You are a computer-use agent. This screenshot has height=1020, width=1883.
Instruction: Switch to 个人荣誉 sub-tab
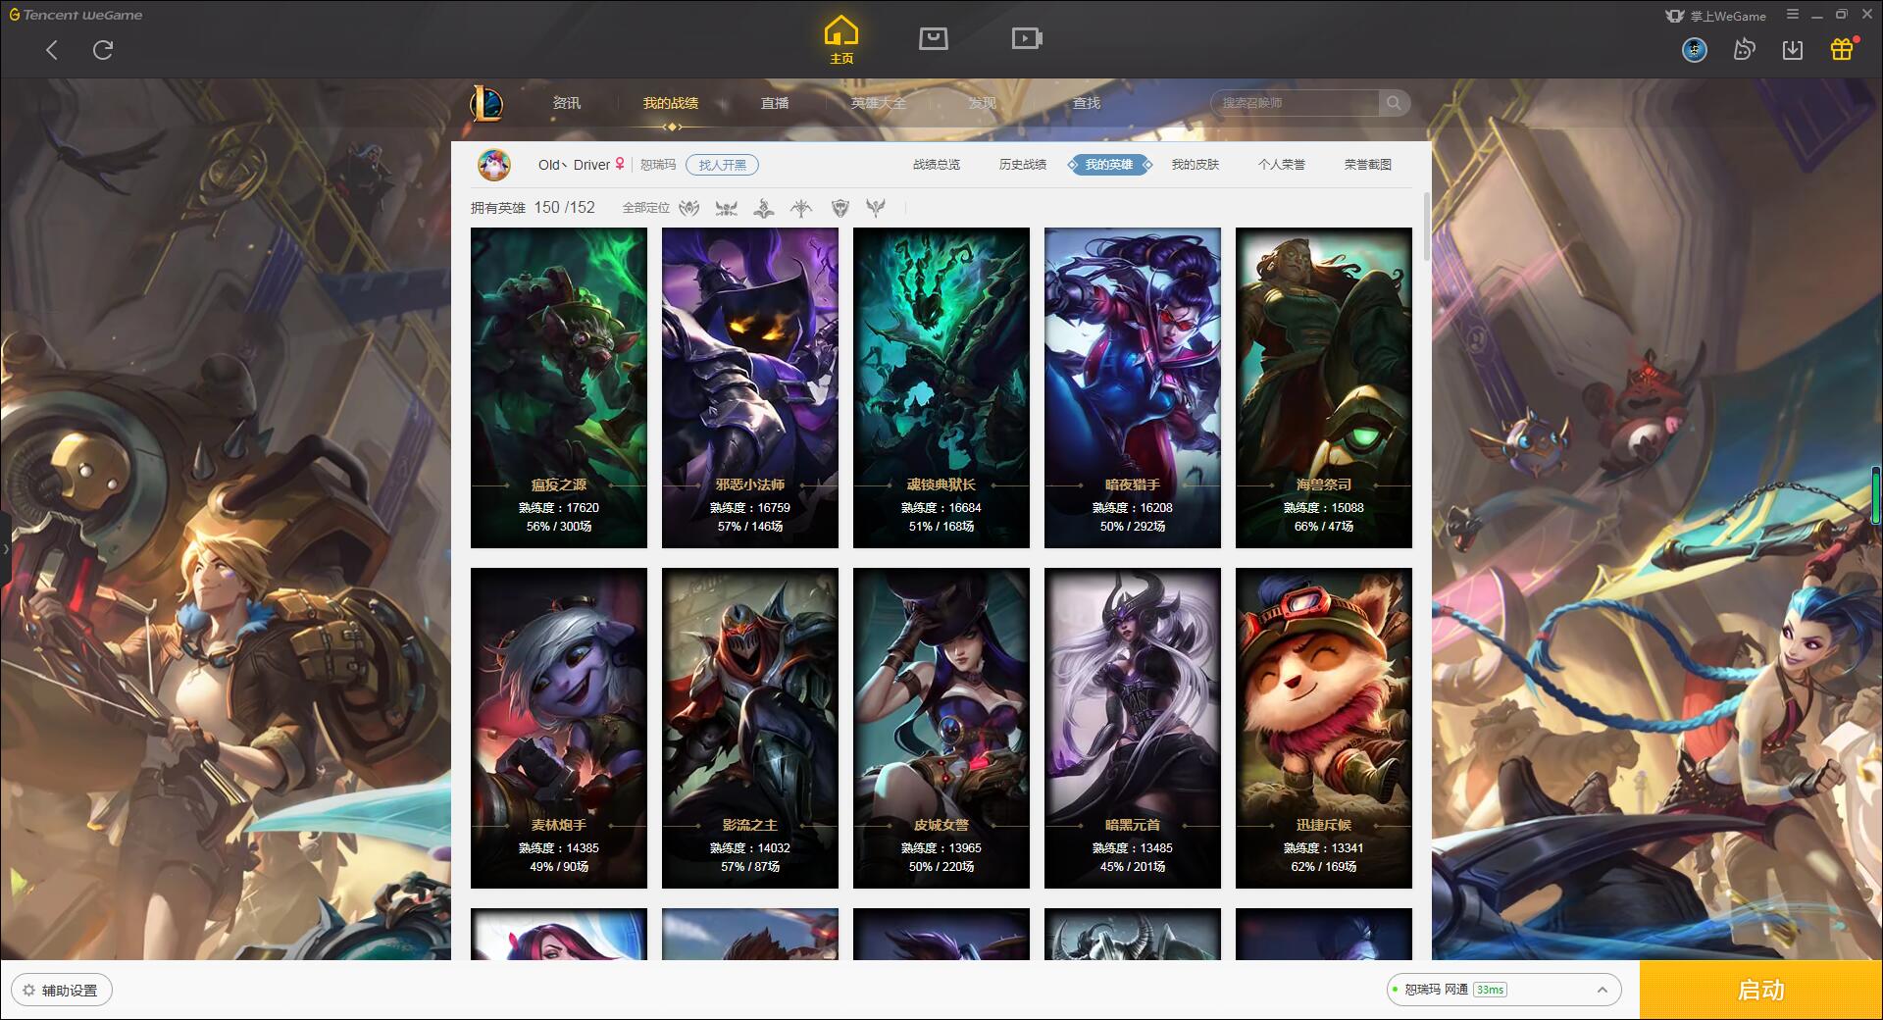click(1282, 165)
